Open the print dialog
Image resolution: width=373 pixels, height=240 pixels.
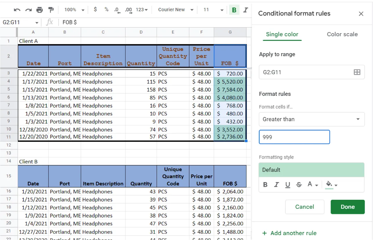(40, 10)
